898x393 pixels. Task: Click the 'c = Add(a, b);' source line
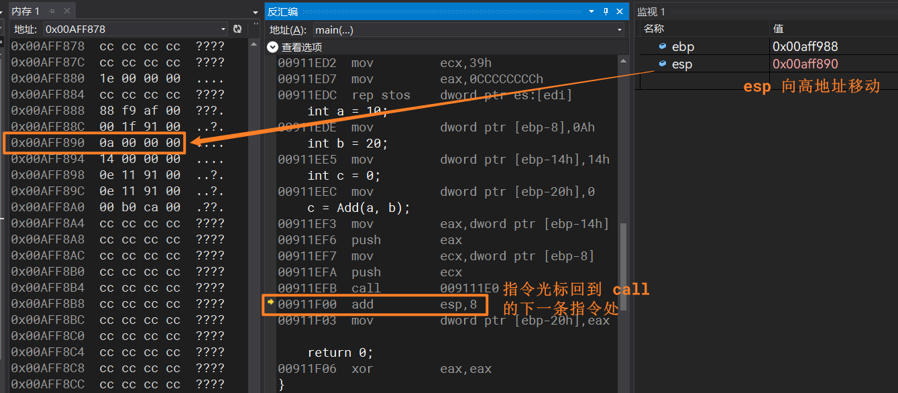359,207
